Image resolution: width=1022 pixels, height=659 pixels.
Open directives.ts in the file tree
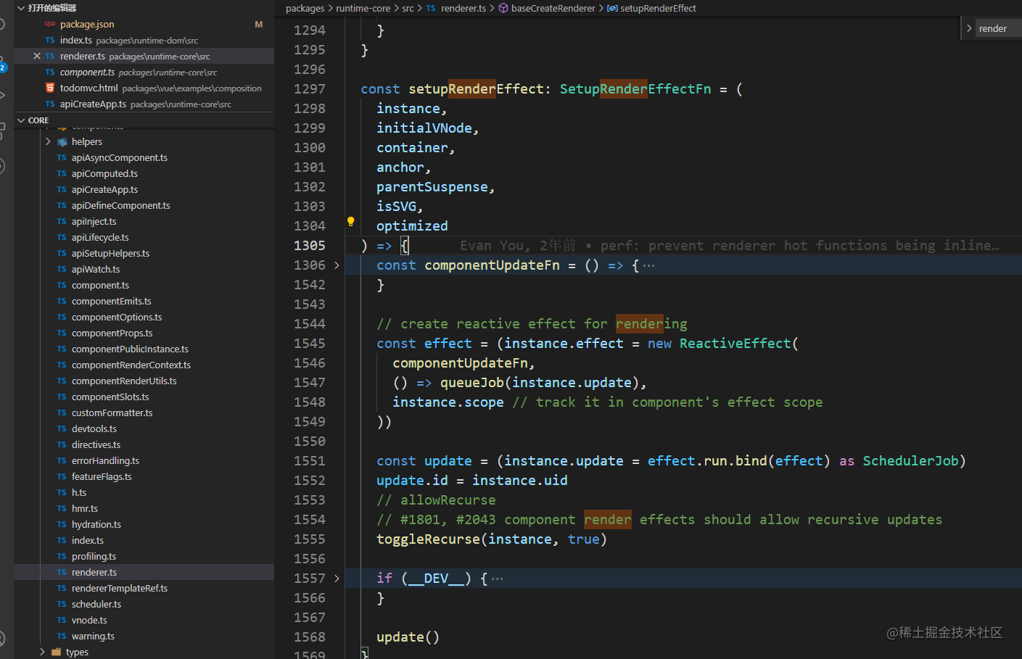(96, 445)
